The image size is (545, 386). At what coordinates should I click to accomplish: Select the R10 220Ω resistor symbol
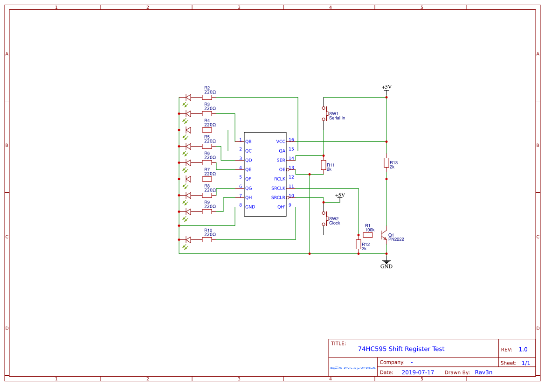click(x=207, y=240)
